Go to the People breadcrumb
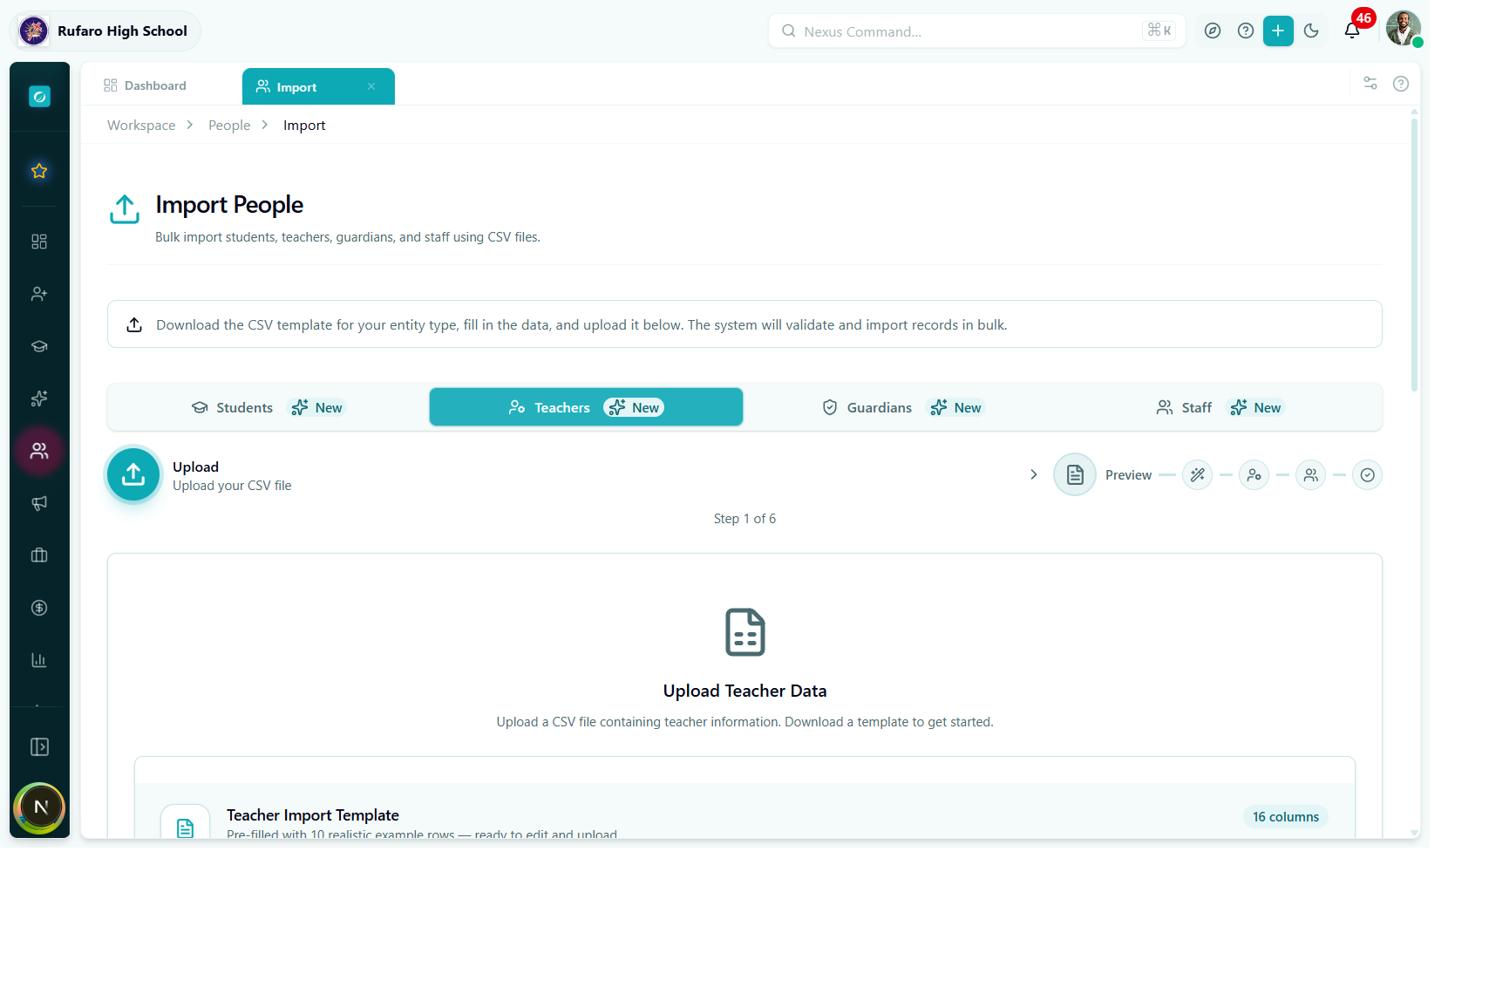The width and height of the screenshot is (1489, 981). point(229,126)
